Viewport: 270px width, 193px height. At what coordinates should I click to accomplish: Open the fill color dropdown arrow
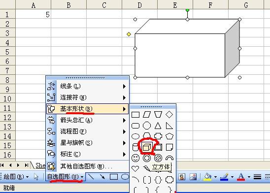pyautogui.click(x=215, y=177)
